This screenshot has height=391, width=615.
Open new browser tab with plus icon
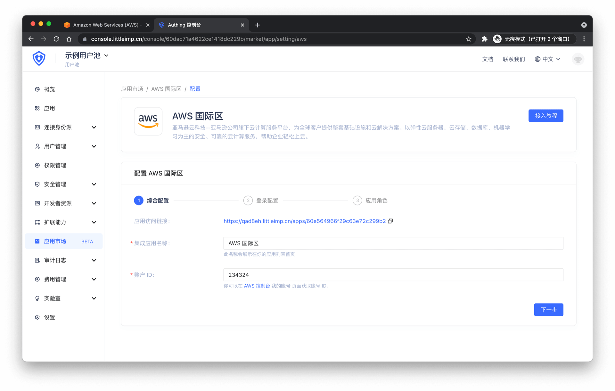pyautogui.click(x=258, y=25)
